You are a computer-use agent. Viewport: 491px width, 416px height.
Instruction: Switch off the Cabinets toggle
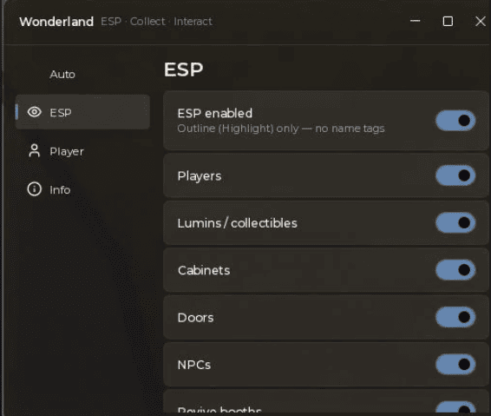click(x=455, y=269)
